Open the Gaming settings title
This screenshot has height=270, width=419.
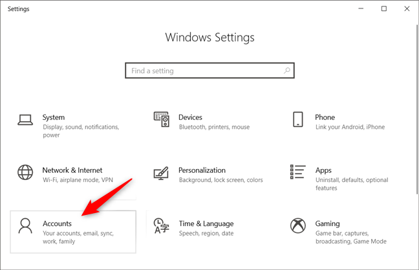[327, 223]
